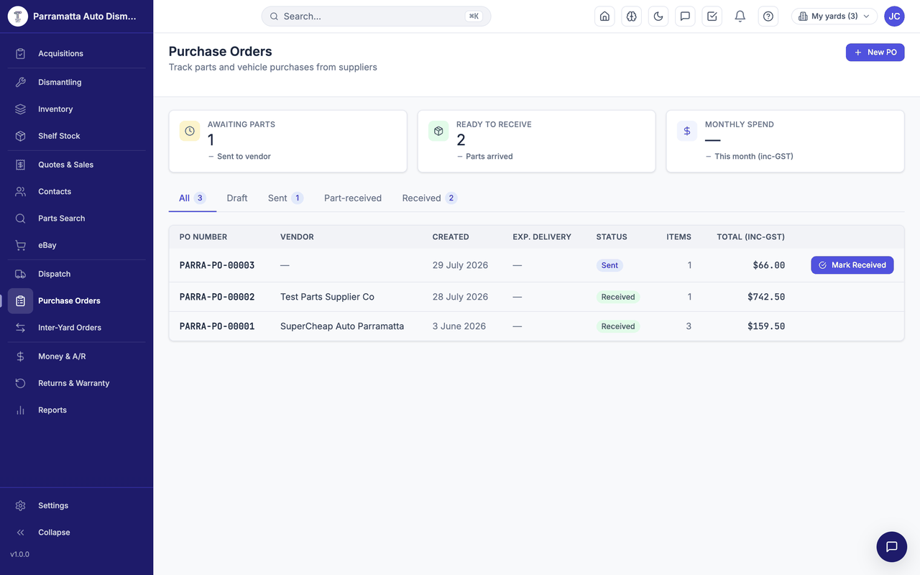The image size is (920, 575).
Task: Click the Ready to Receive card
Action: [x=536, y=141]
